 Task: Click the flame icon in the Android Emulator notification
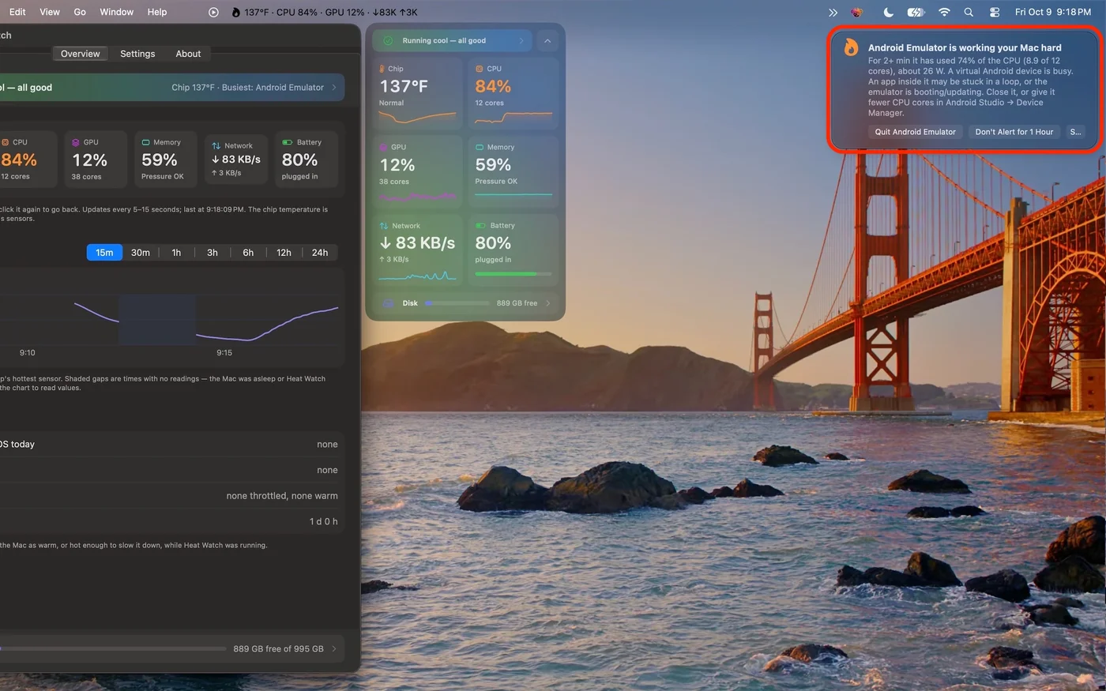tap(851, 47)
